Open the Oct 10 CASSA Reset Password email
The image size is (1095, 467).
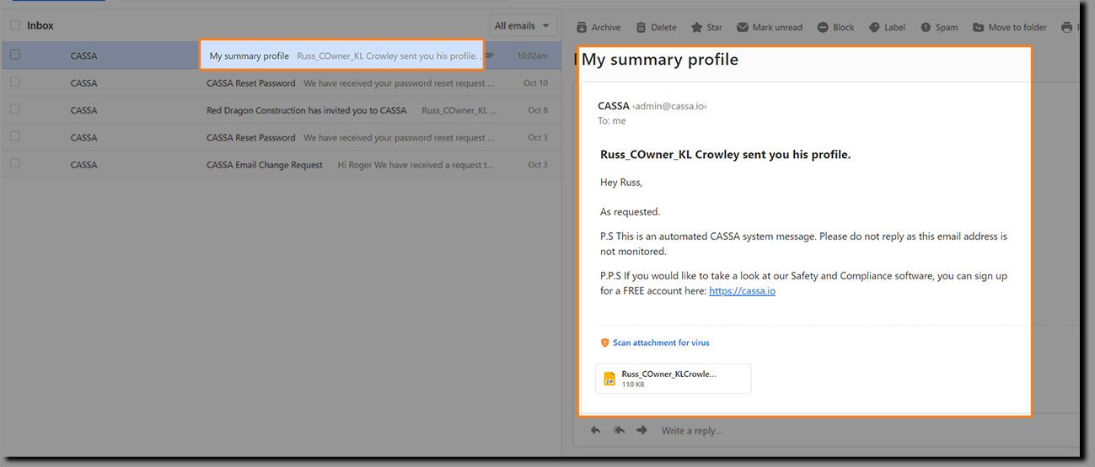(251, 83)
